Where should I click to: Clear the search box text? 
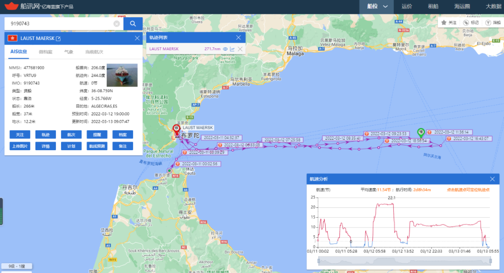click(x=117, y=24)
